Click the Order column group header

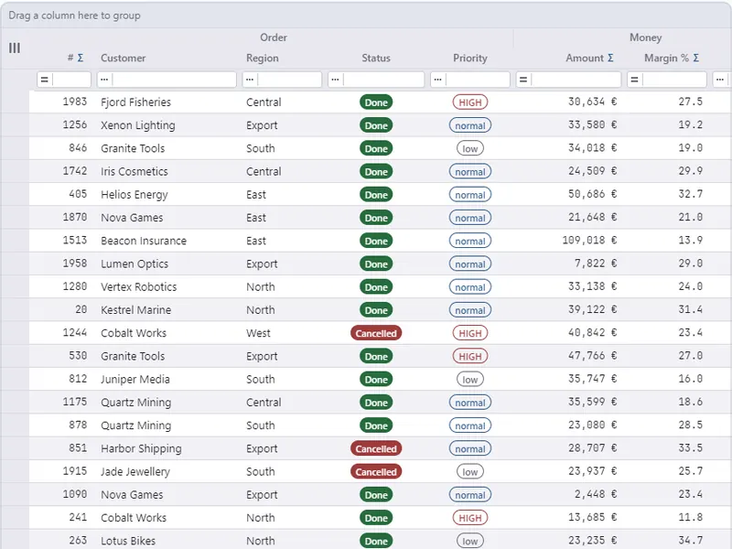(x=274, y=38)
